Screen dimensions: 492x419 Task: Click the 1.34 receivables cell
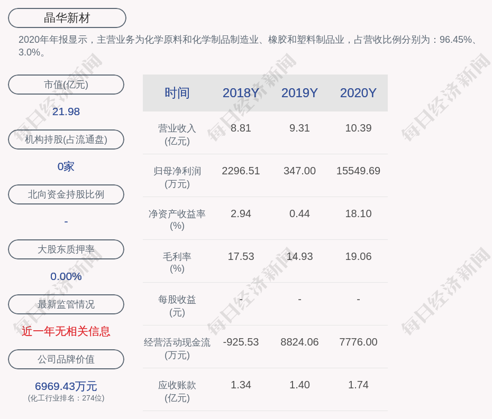coord(241,385)
